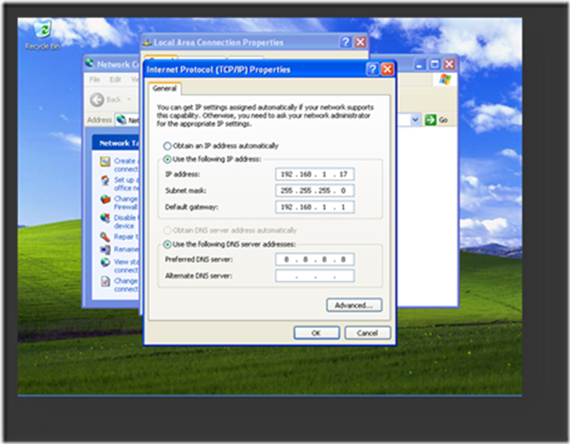The image size is (570, 444).
Task: Open the Advanced... settings button
Action: [354, 305]
